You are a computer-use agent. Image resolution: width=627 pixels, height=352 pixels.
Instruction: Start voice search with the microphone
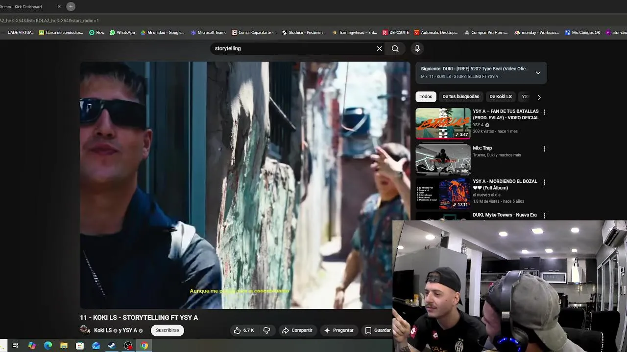click(417, 48)
